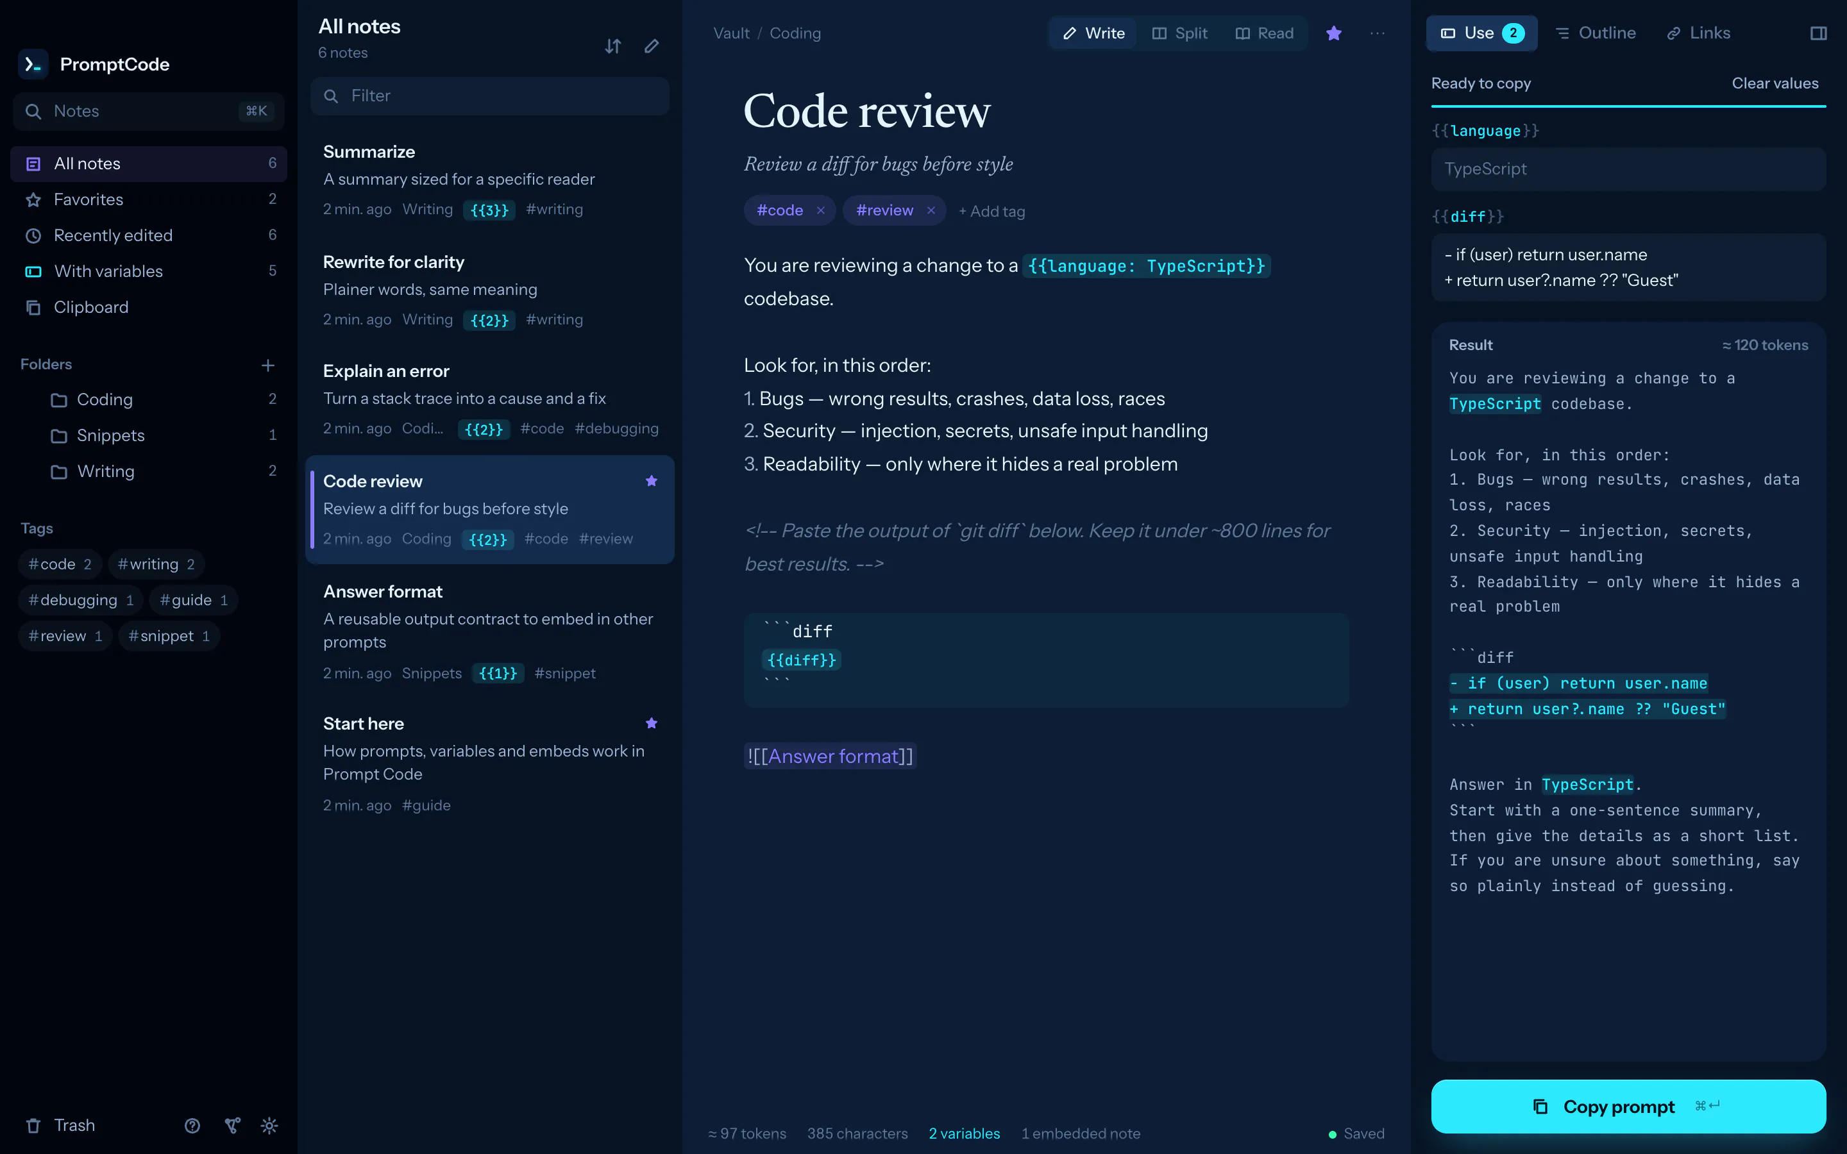
Task: Add a new folder with plus icon
Action: [268, 365]
